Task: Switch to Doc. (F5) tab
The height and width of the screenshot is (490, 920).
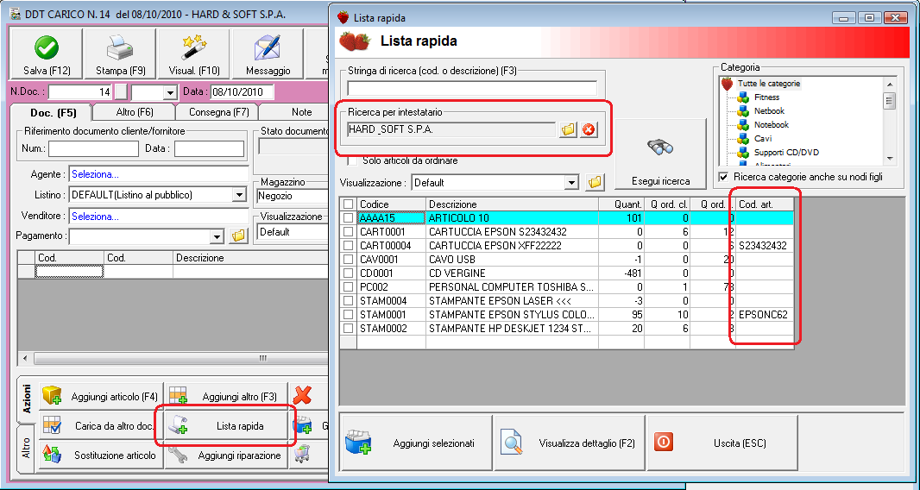Action: pos(53,113)
